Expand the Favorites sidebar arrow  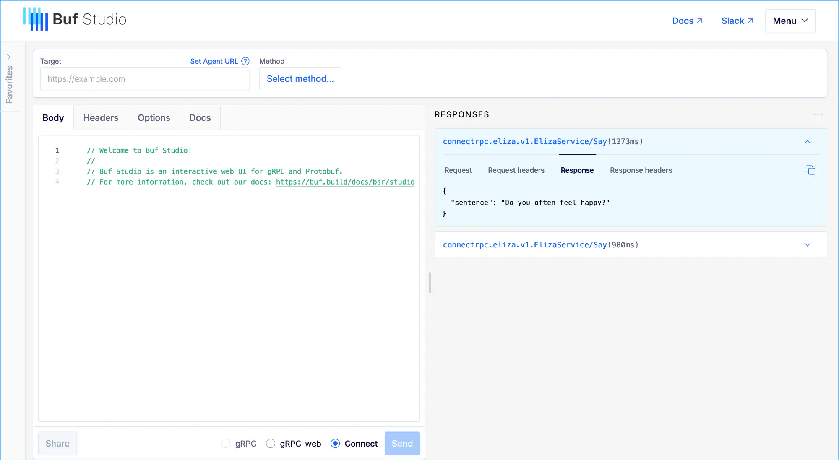pyautogui.click(x=9, y=57)
